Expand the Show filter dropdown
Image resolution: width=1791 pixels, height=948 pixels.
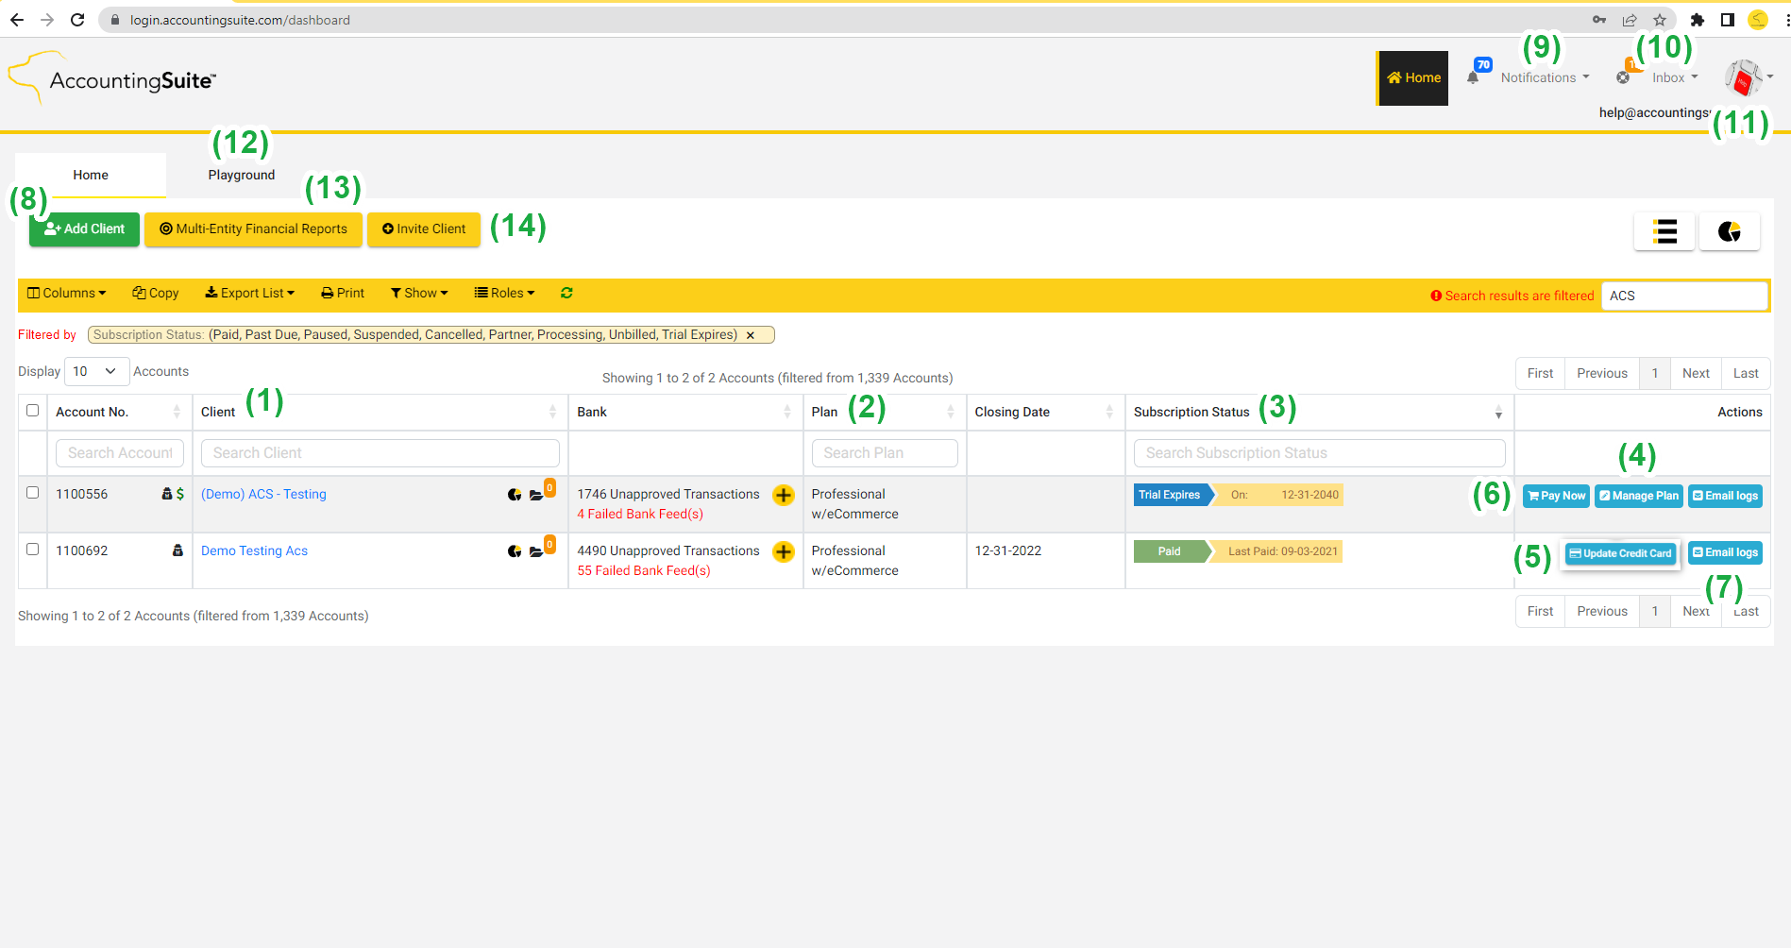click(x=419, y=293)
